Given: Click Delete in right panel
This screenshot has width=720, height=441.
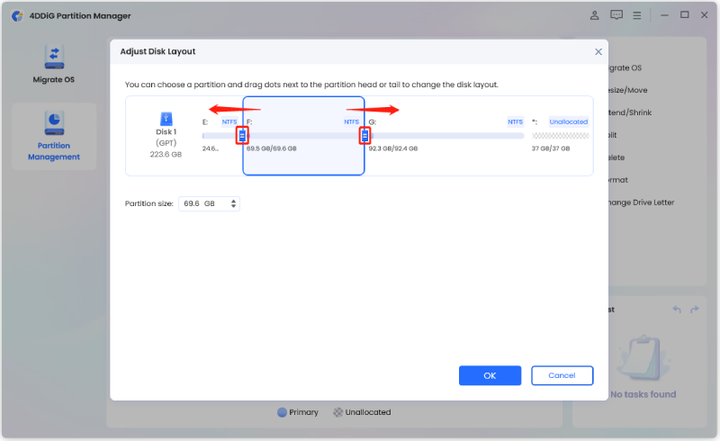Looking at the screenshot, I should pos(616,157).
